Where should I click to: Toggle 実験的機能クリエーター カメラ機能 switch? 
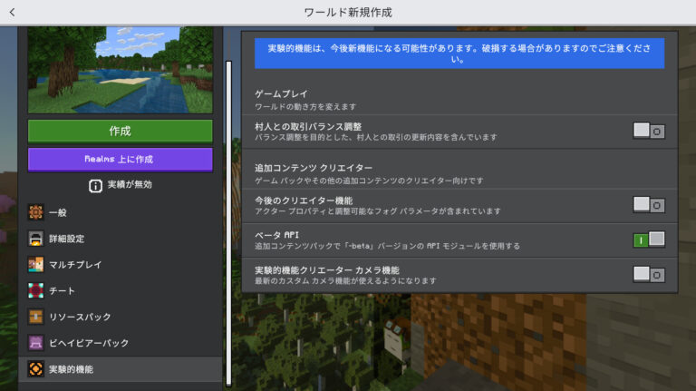(649, 274)
